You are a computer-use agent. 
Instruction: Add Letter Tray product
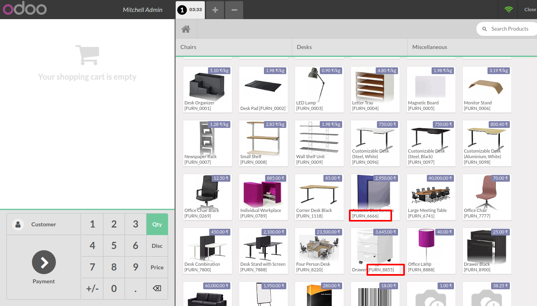pyautogui.click(x=375, y=90)
